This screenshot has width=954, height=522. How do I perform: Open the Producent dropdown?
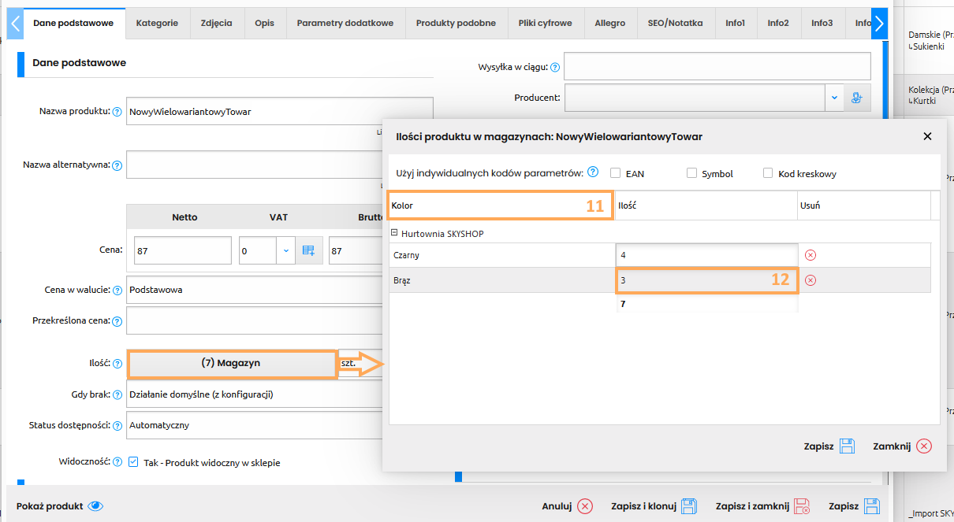[x=834, y=98]
